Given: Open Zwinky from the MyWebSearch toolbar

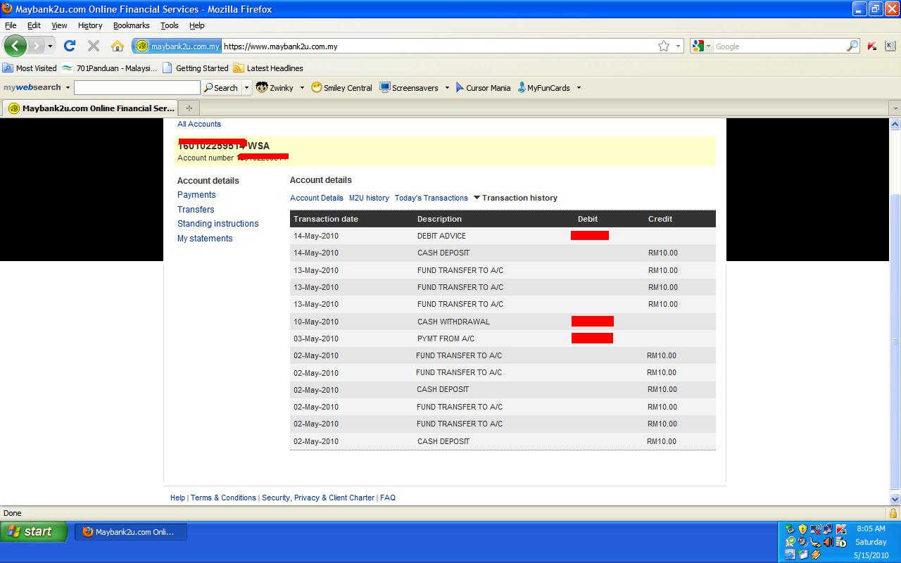Looking at the screenshot, I should pos(275,87).
